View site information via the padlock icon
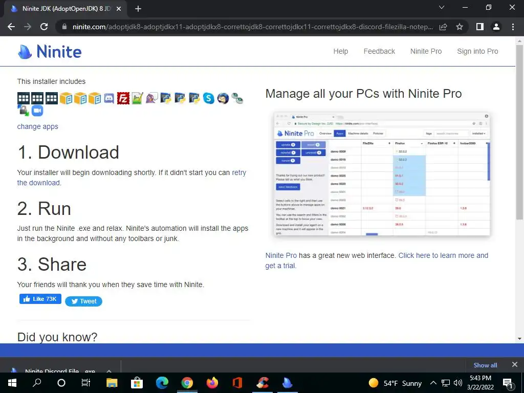 pos(64,27)
